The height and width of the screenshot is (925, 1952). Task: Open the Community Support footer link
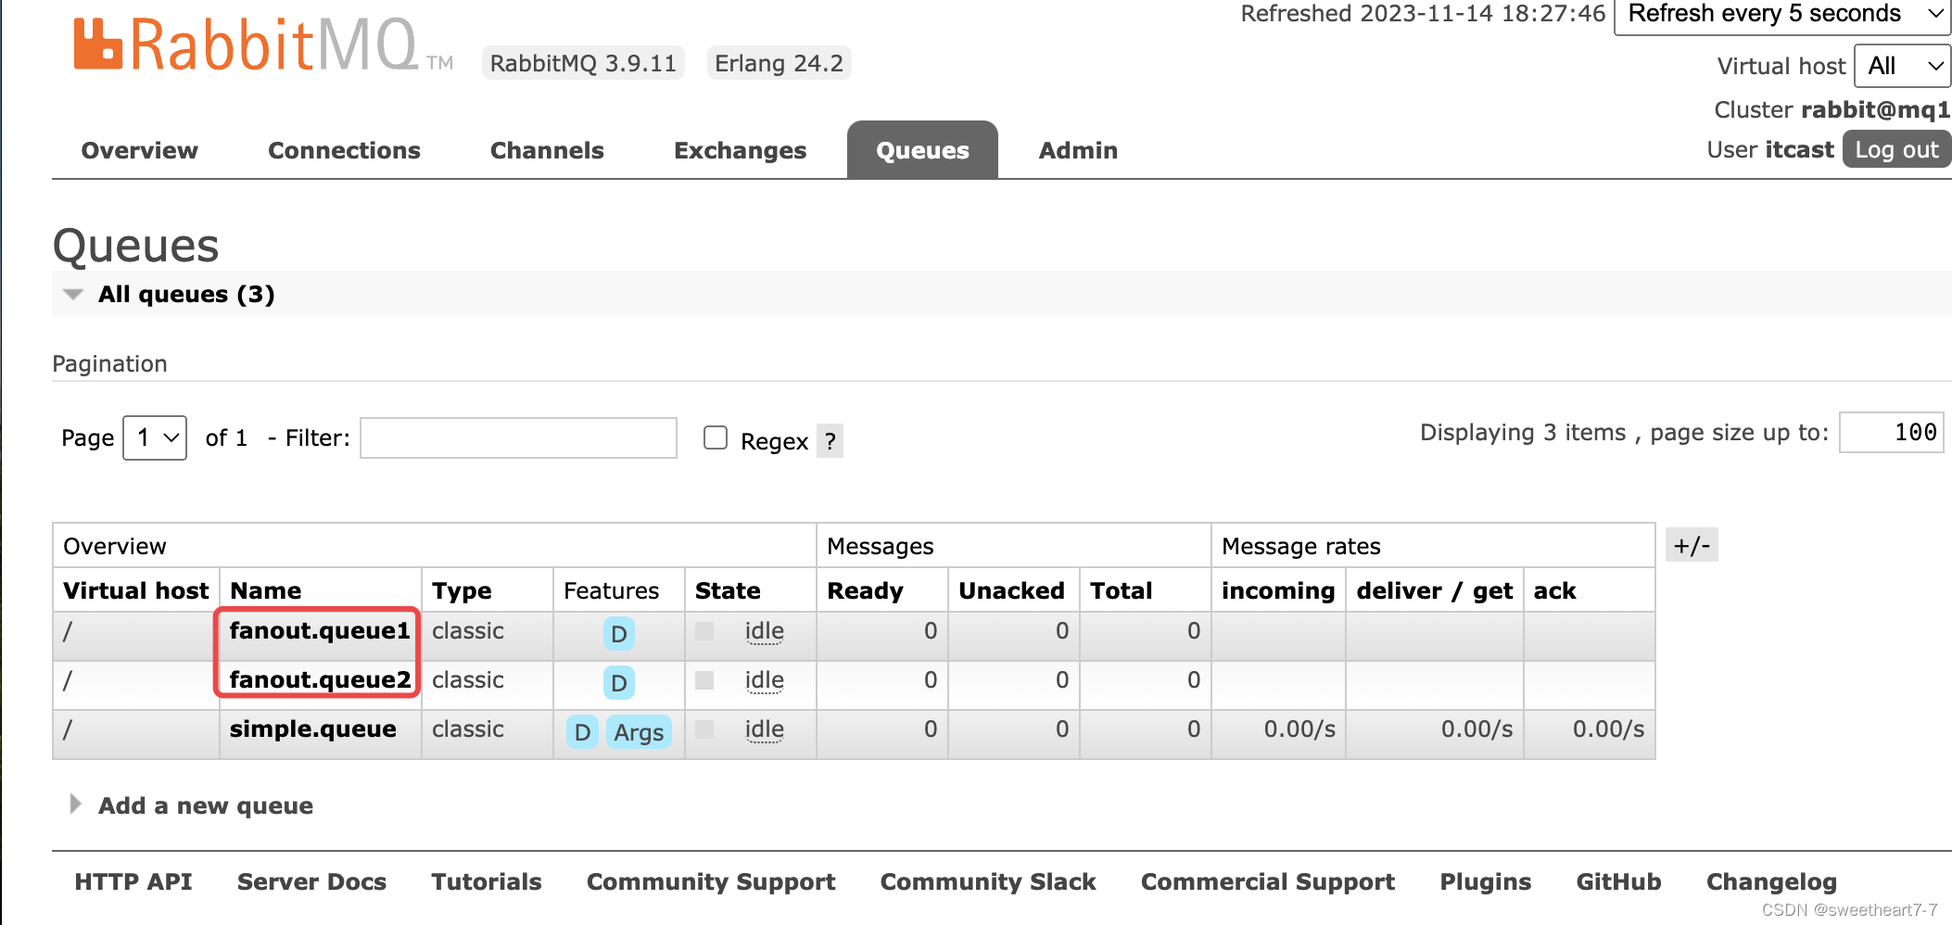(x=711, y=881)
